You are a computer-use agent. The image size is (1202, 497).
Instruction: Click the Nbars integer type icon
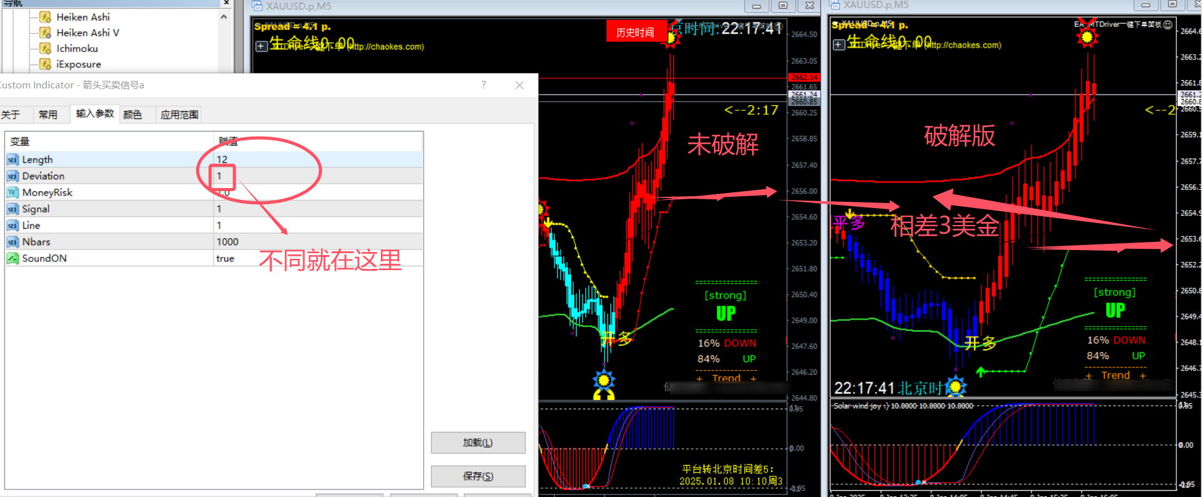coord(13,241)
